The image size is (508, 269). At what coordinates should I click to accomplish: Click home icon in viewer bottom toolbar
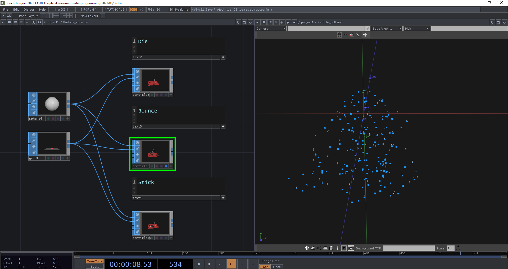pos(313,248)
